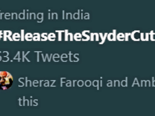Click the 'rending' text beginning the trending label
Screen dimensions: 155x116
[x=22, y=16]
